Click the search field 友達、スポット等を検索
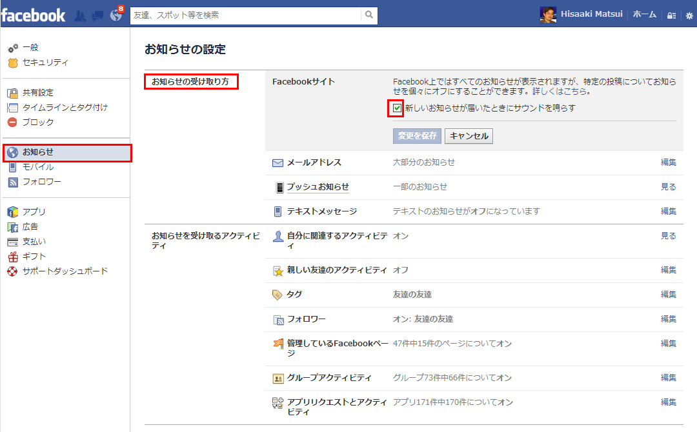Viewport: 697px width, 432px height. pyautogui.click(x=246, y=15)
